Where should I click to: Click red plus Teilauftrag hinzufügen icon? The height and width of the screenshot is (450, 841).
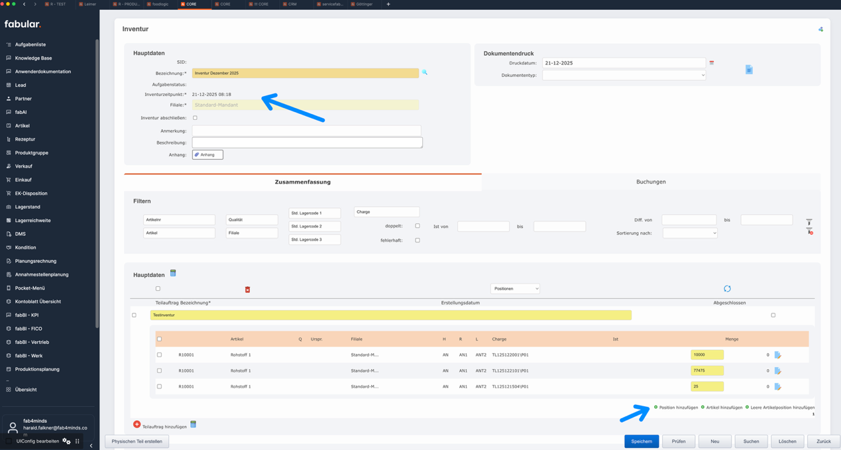[x=137, y=424]
